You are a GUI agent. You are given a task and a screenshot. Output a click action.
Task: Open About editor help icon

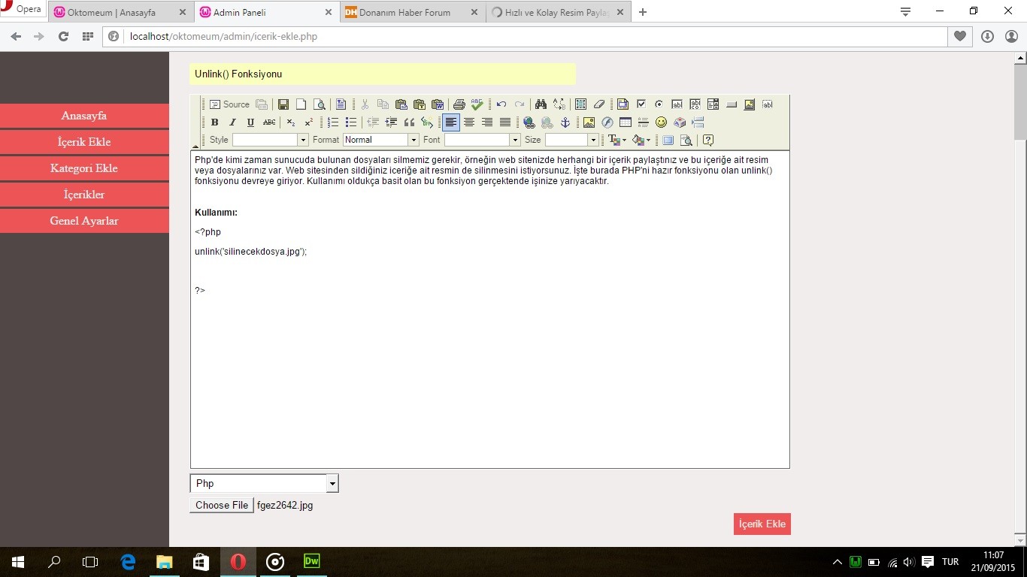point(707,140)
